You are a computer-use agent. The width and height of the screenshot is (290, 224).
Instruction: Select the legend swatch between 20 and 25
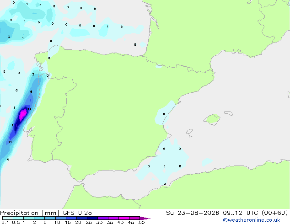(x=81, y=218)
